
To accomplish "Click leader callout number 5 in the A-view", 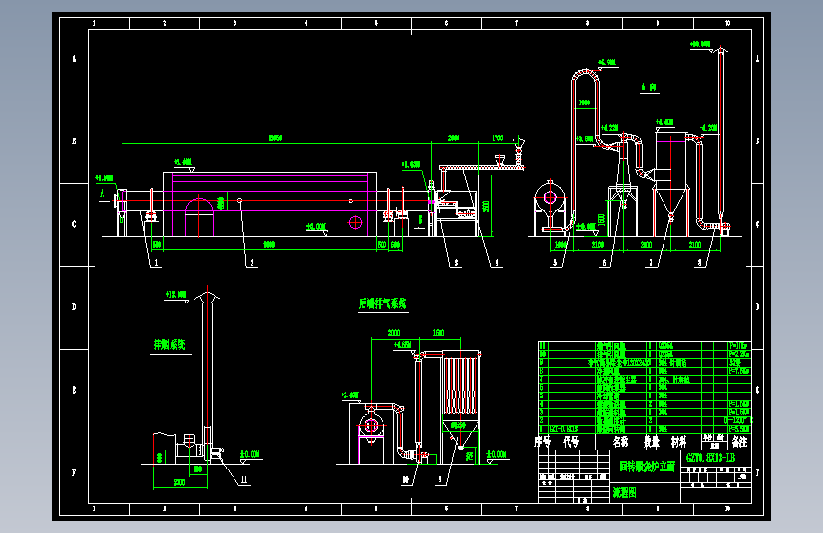I will (x=555, y=263).
